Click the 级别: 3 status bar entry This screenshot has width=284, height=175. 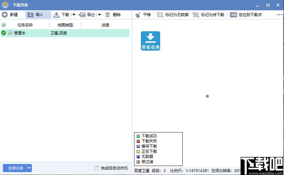[159, 170]
